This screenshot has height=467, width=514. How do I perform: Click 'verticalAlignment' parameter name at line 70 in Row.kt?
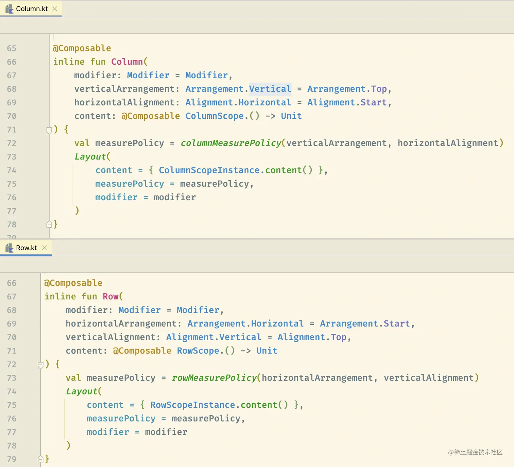(x=110, y=337)
